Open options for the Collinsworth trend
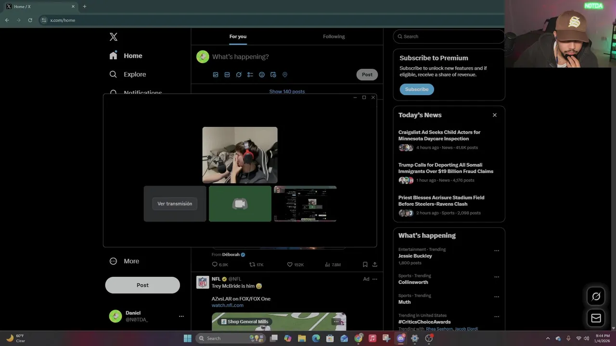 pyautogui.click(x=497, y=277)
